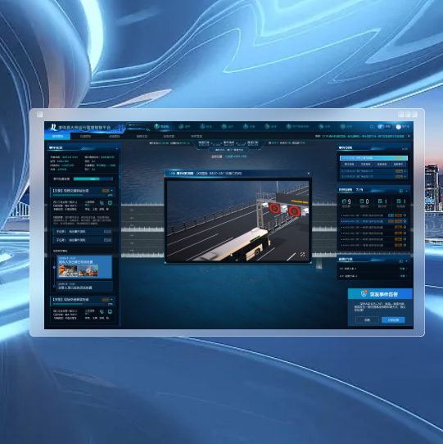Viewport: 443px width, 444px height.
Task: Open the second colorful thumbnail in the blue timeline card
Action: pyautogui.click(x=88, y=271)
